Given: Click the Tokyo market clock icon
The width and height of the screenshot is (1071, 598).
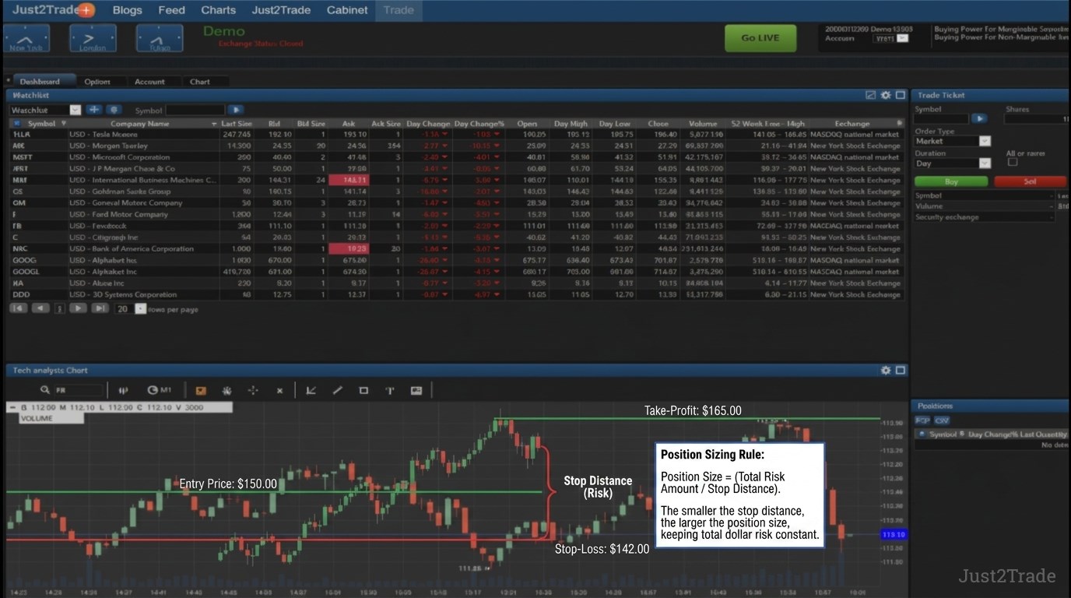Looking at the screenshot, I should (160, 38).
